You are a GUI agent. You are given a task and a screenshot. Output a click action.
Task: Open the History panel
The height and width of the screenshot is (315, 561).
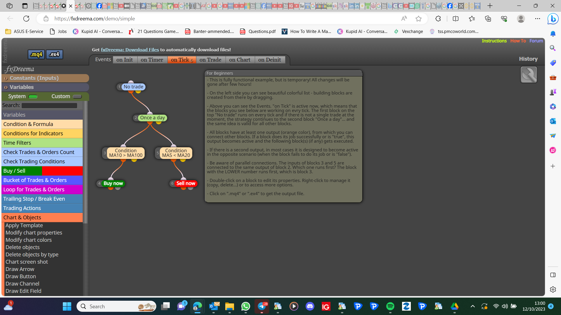point(528,59)
